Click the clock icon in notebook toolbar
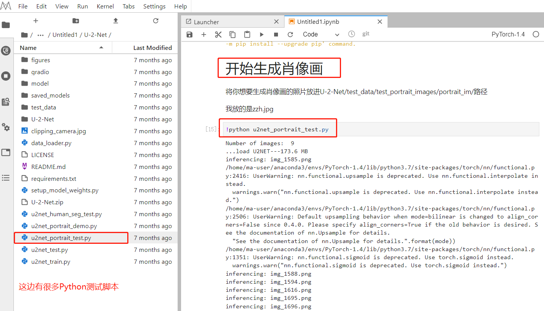 click(x=351, y=34)
